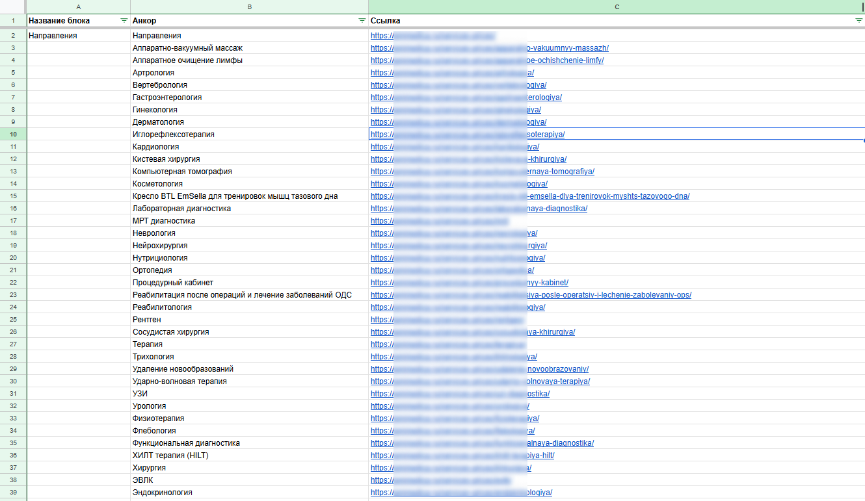Select column B by its header

249,6
